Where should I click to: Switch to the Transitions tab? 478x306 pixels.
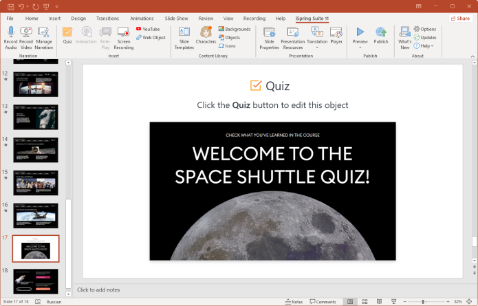click(107, 19)
